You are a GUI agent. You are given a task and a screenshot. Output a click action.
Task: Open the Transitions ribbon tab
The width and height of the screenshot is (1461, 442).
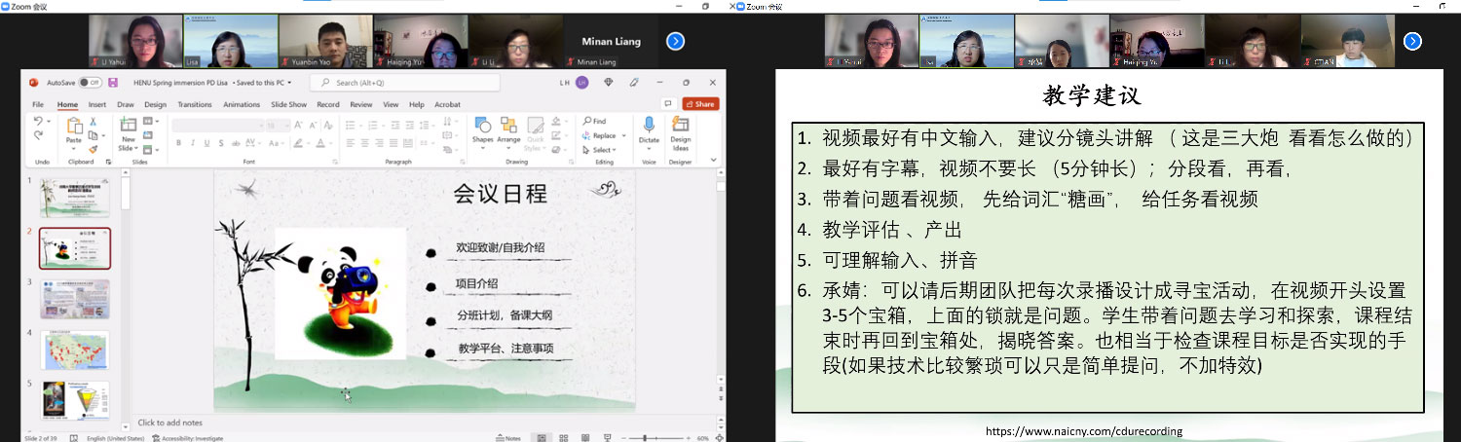[195, 104]
